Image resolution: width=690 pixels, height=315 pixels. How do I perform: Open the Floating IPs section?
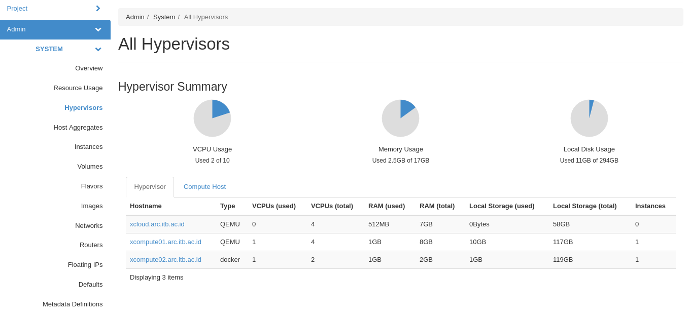click(85, 264)
